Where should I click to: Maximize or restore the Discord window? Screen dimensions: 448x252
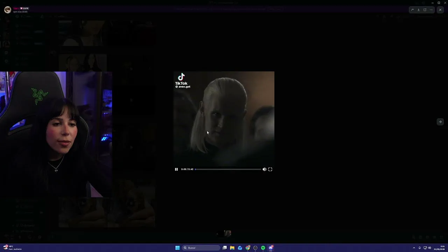click(x=439, y=3)
